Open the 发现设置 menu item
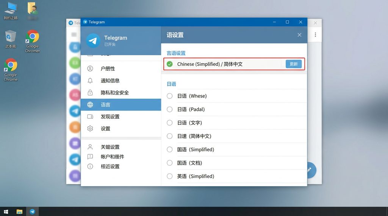The image size is (388, 216). tap(121, 117)
